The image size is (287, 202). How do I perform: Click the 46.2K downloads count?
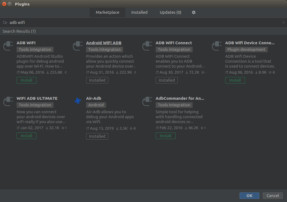(x=192, y=128)
